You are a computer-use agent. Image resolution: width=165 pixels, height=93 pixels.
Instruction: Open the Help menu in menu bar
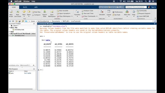(33, 1)
